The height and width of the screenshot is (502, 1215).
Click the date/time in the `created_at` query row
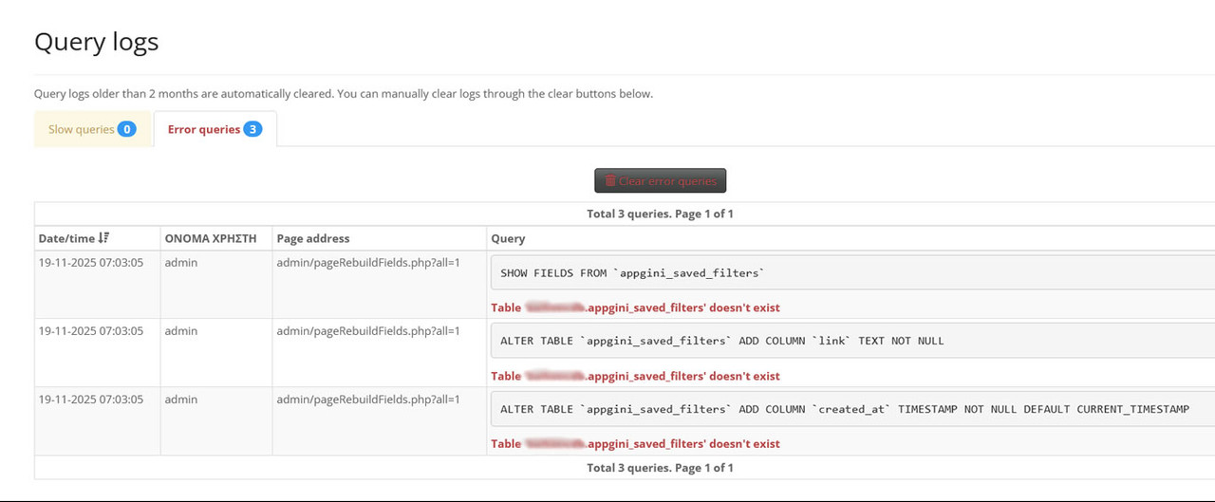pos(91,399)
